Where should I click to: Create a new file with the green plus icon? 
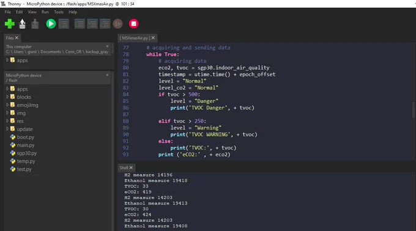point(10,24)
